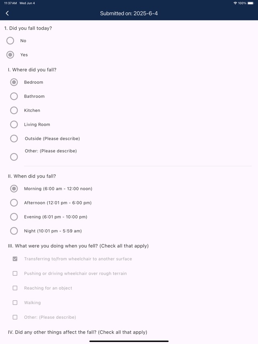Enable the Reaching for an object checkbox
Image resolution: width=258 pixels, height=344 pixels.
(x=15, y=288)
